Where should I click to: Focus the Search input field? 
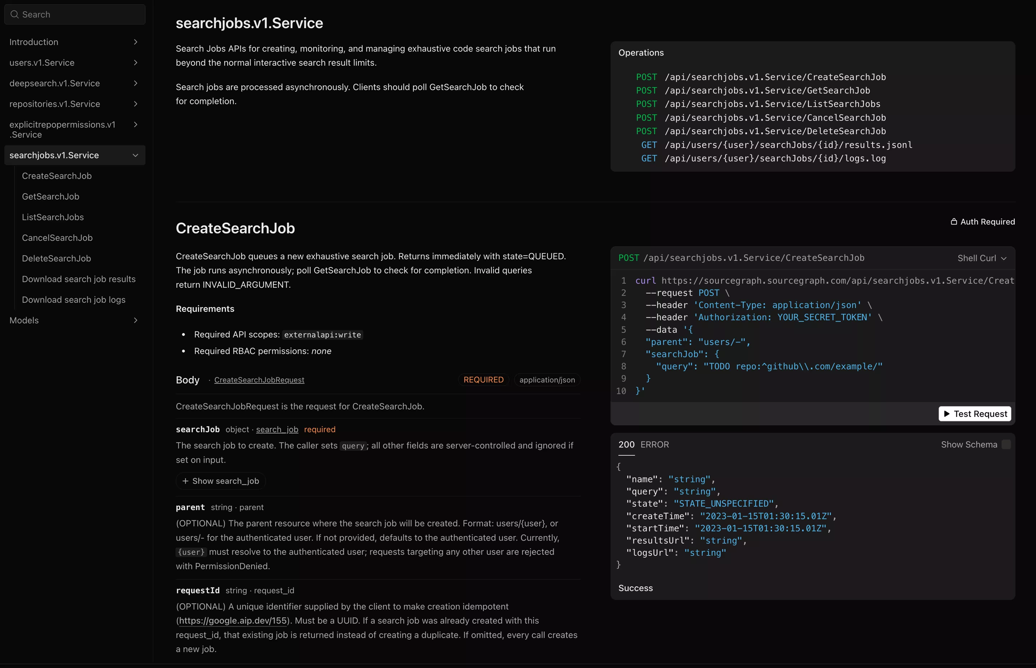74,14
